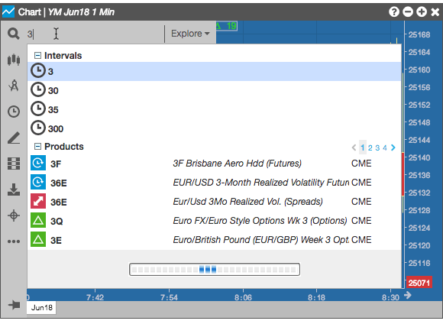Go to page 2 of products

(x=370, y=147)
